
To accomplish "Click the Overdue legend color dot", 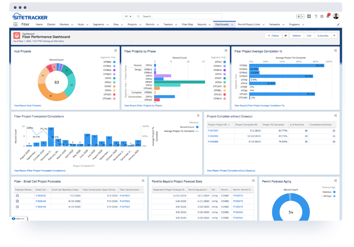I will (x=334, y=192).
